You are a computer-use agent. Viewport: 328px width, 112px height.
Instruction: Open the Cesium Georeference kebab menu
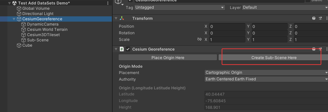coord(327,49)
